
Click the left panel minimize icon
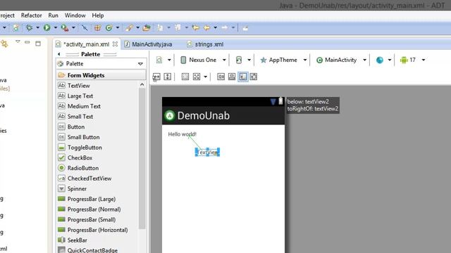click(27, 42)
